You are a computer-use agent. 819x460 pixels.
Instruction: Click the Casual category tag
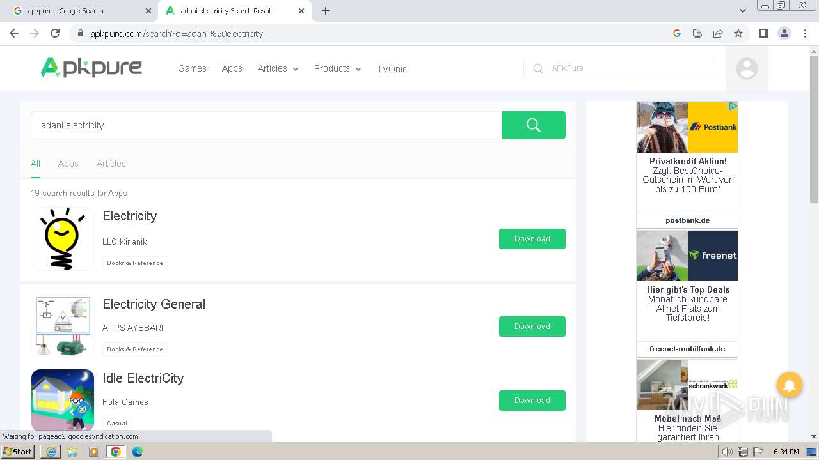click(117, 423)
